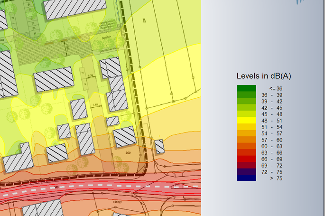Viewport: 325px width, 216px height.
Task: Click the '5,00' dimension label on map
Action: click(x=90, y=75)
